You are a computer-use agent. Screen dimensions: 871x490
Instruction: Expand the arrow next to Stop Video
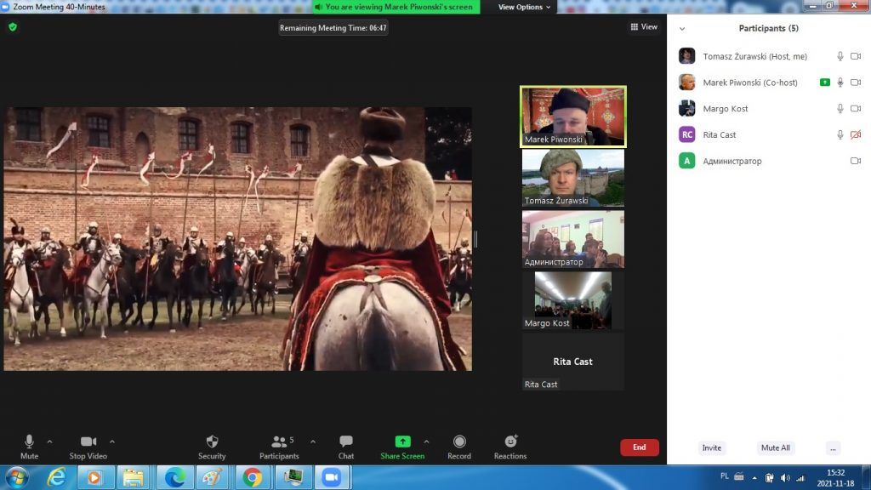[x=112, y=442]
